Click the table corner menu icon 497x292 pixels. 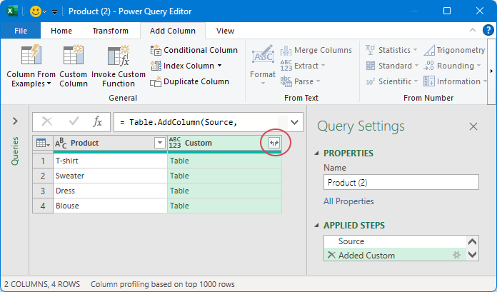pyautogui.click(x=42, y=143)
